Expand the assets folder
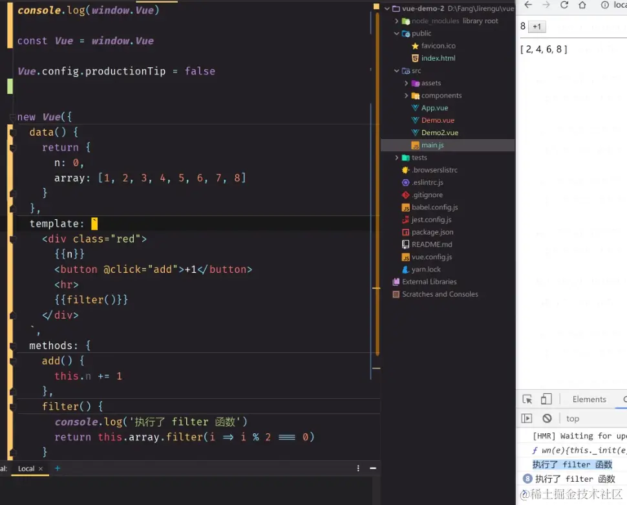This screenshot has height=505, width=627. pos(406,83)
